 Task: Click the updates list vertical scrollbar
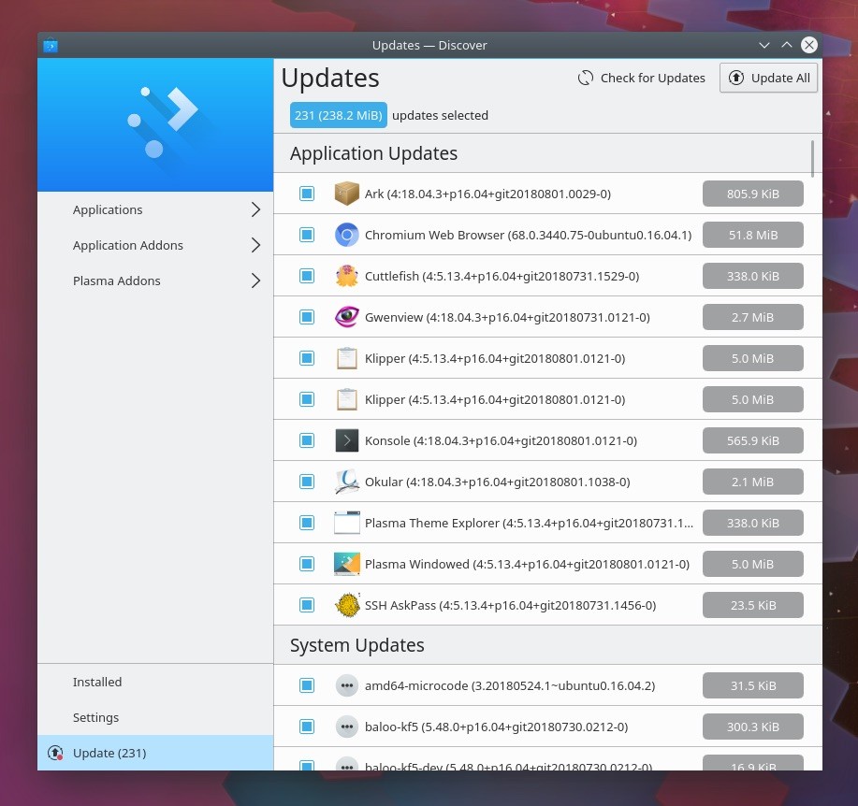coord(812,159)
